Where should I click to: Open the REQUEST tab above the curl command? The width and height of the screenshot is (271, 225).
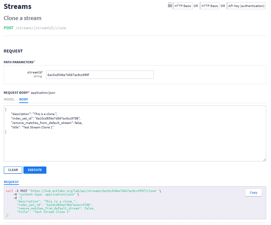point(11,182)
